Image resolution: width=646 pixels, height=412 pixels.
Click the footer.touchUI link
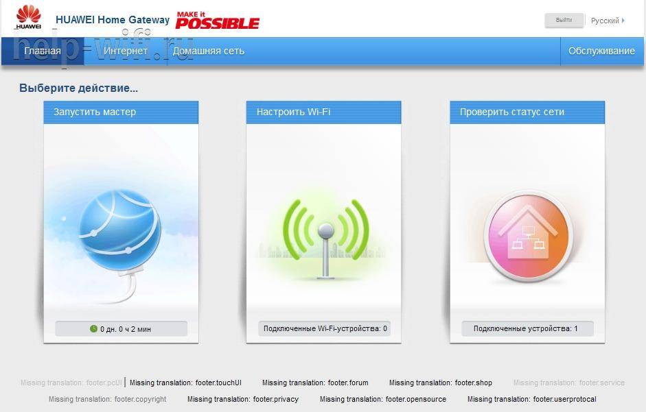185,383
